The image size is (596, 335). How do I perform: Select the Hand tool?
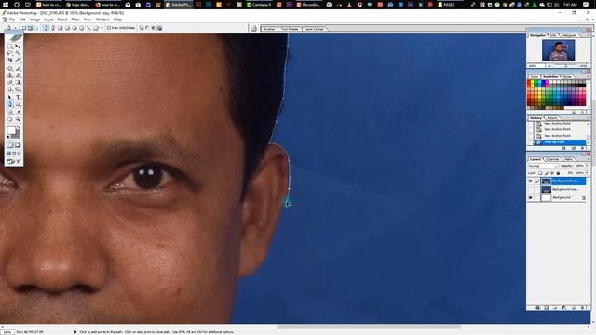click(10, 119)
